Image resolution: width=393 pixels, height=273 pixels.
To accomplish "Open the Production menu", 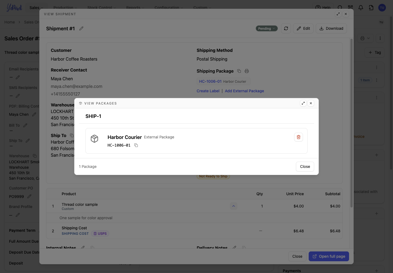I will pyautogui.click(x=65, y=8).
